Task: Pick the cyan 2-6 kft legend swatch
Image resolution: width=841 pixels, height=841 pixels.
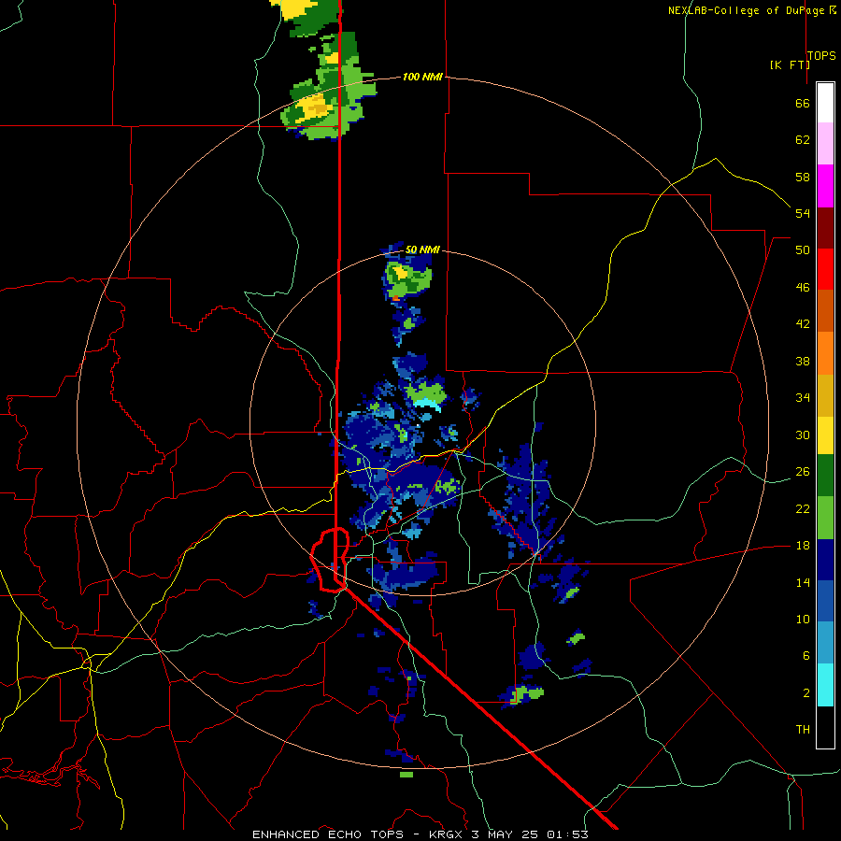Action: coord(825,685)
